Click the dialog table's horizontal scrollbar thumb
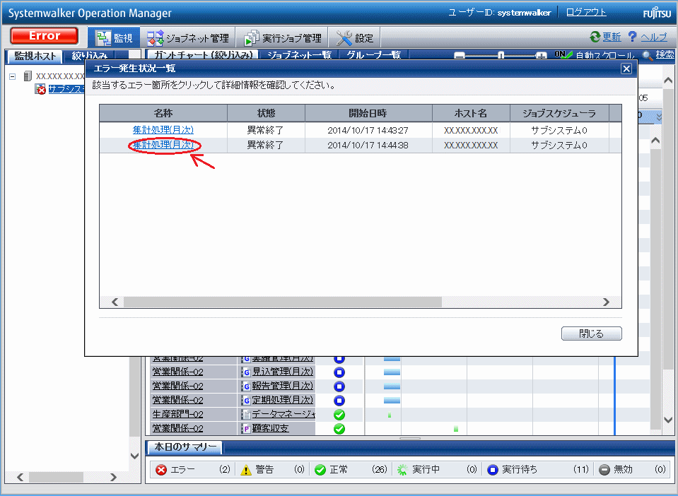 click(x=283, y=302)
